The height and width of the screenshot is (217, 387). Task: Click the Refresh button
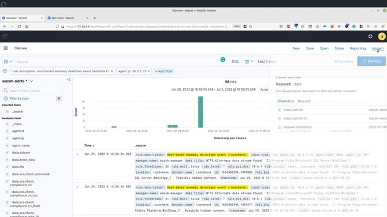pyautogui.click(x=371, y=61)
